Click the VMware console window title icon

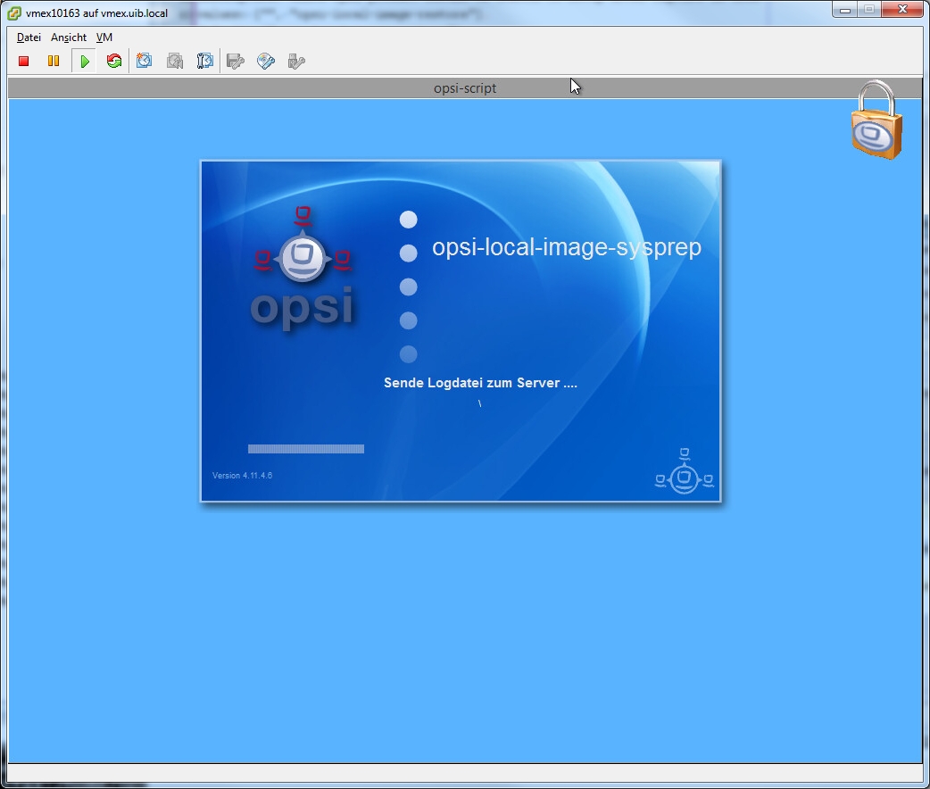point(14,12)
